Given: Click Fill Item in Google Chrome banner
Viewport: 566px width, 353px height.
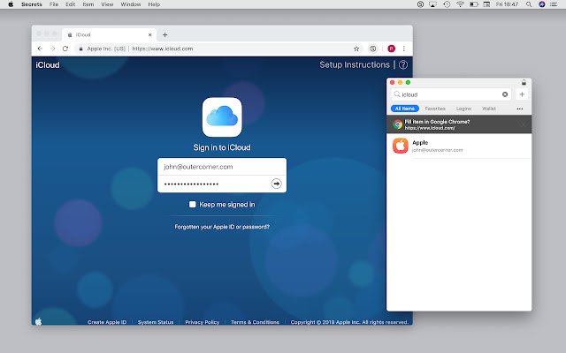Looking at the screenshot, I should click(459, 124).
